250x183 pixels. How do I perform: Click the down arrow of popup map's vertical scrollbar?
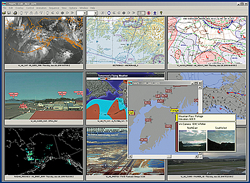pos(200,153)
